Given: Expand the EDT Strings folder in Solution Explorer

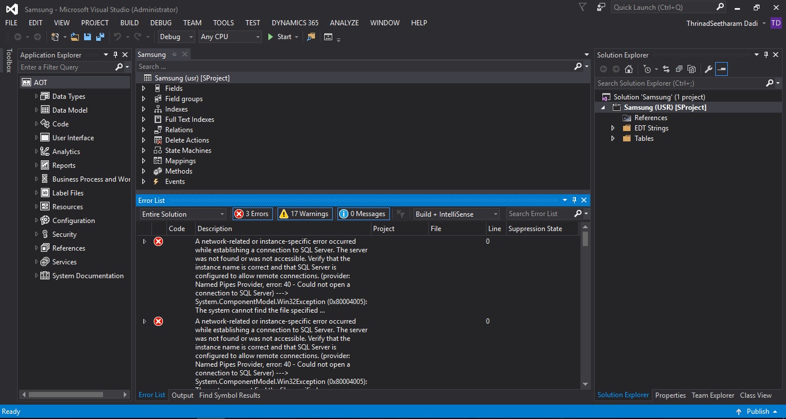Looking at the screenshot, I should [x=613, y=128].
